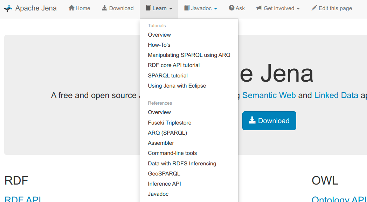Follow the Linked Data link

(x=336, y=95)
